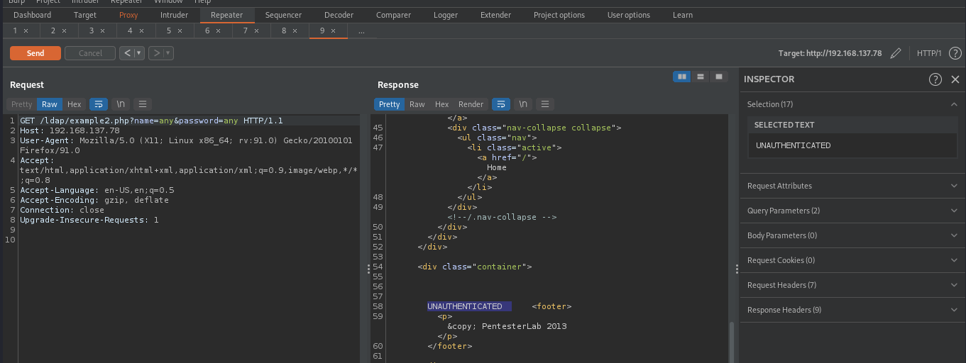
Task: Toggle word wrap icon in the Request pane
Action: tap(98, 104)
